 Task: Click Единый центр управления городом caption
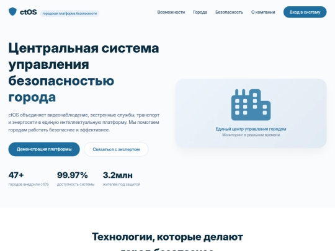(x=251, y=129)
